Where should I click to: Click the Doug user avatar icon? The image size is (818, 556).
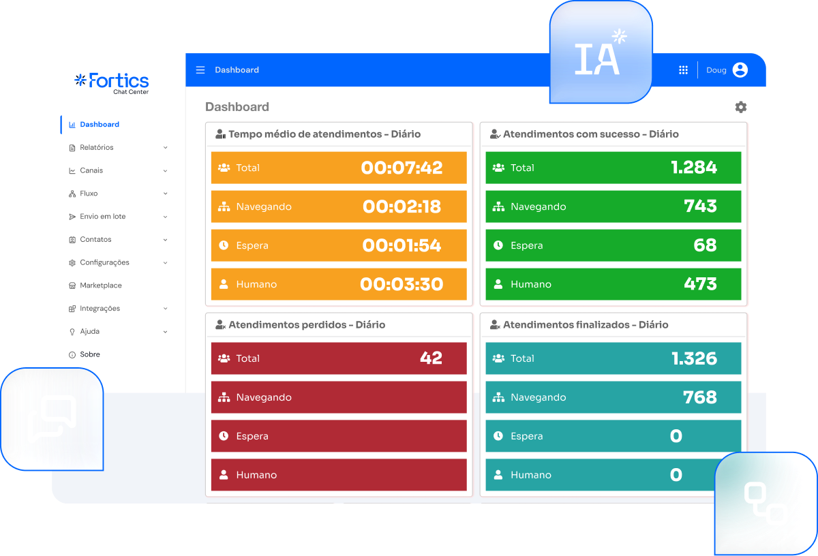tap(740, 70)
